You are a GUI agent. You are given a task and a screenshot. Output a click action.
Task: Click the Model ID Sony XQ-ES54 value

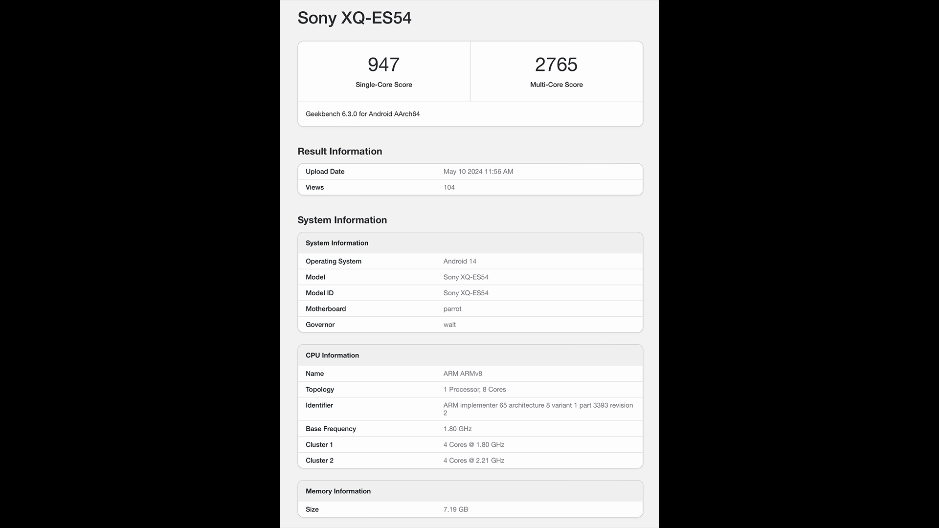[x=466, y=293]
